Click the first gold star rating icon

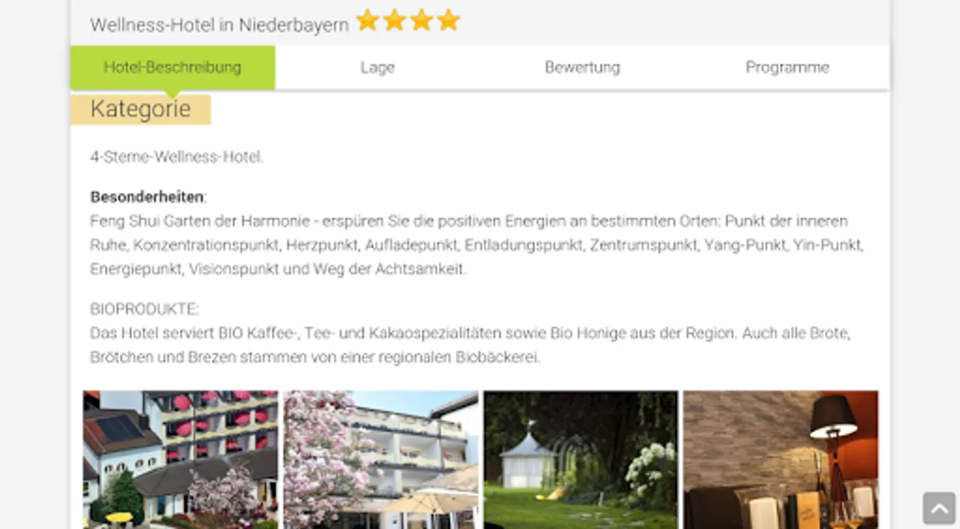click(368, 21)
